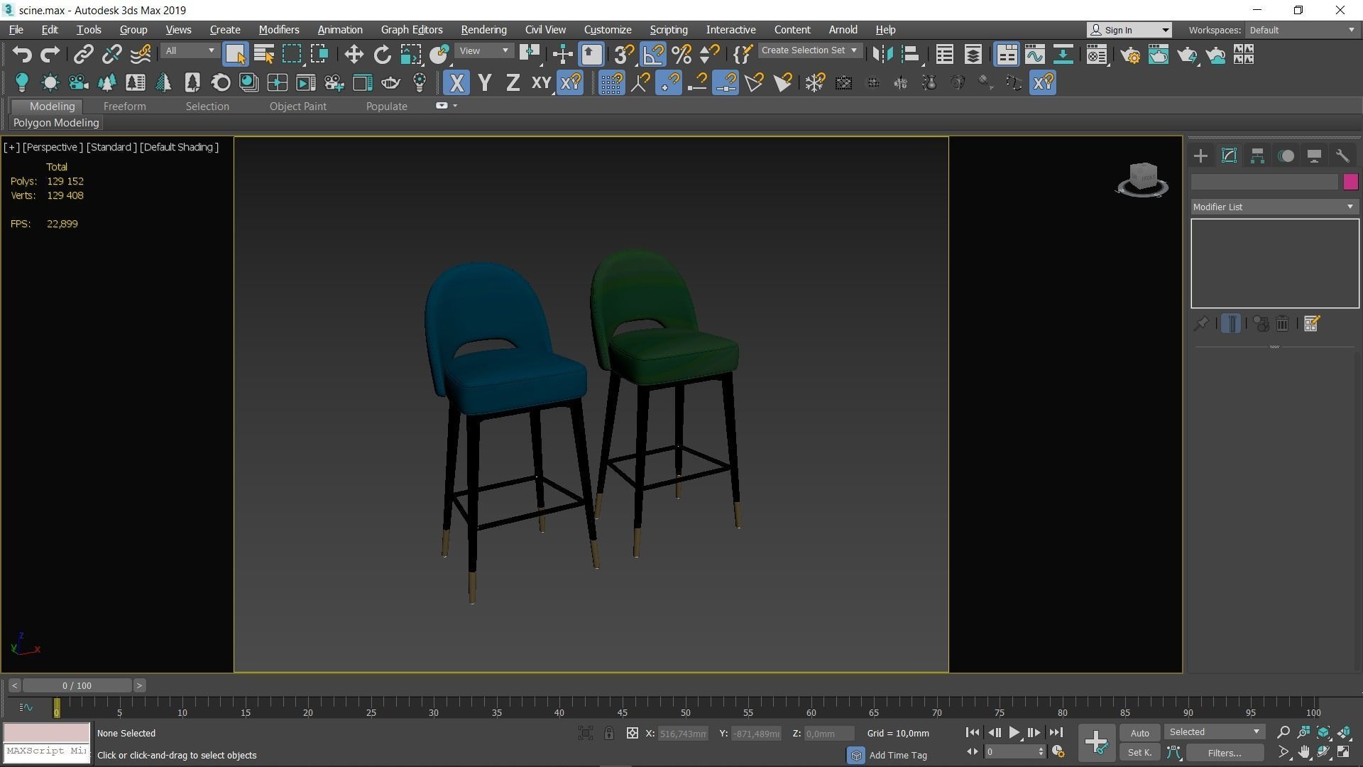Open the View reference coordinate dropdown
The image size is (1363, 767).
tap(484, 51)
